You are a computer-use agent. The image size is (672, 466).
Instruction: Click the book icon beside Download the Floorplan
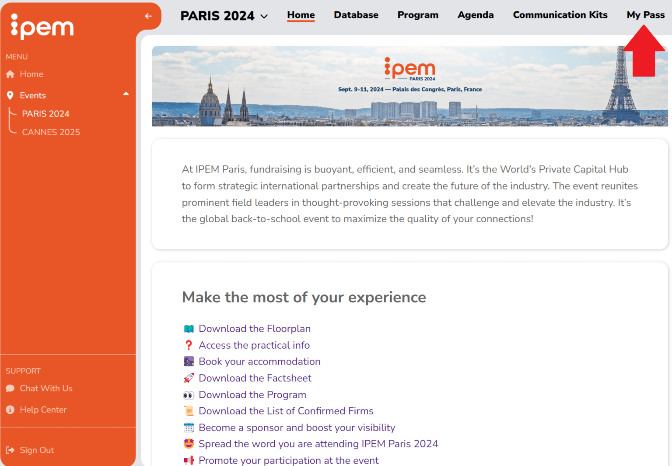(x=189, y=328)
